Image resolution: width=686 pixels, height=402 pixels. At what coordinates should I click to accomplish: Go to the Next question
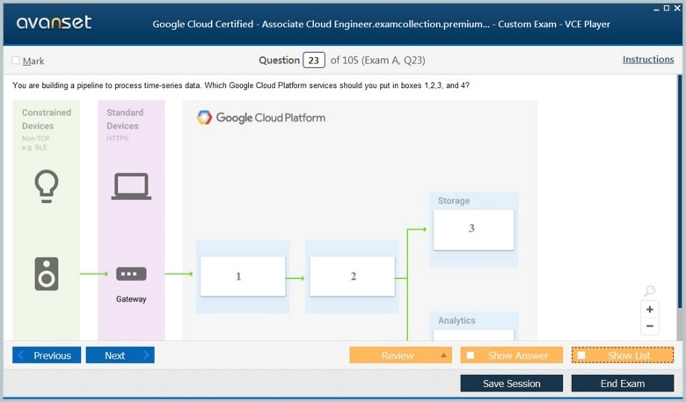tap(120, 355)
